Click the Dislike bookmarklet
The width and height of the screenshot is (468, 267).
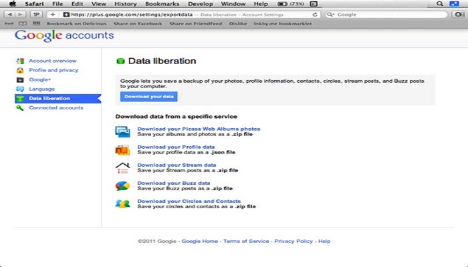[238, 23]
